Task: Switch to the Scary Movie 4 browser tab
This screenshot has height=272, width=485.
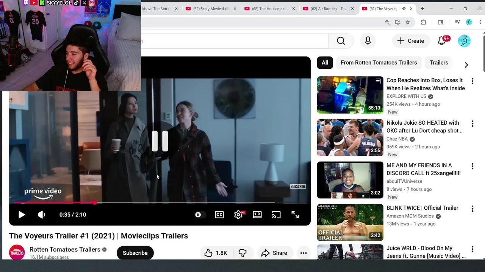Action: tap(211, 9)
